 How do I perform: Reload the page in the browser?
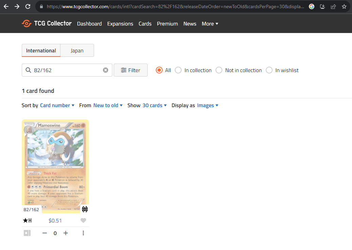pos(28,6)
